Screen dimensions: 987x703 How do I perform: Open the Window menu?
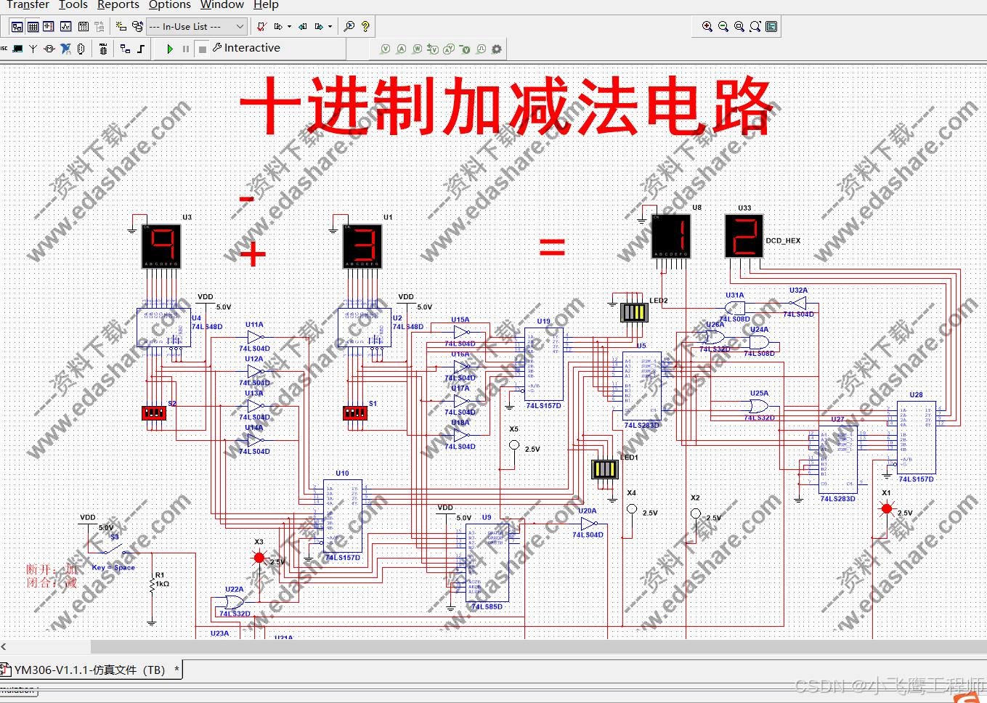point(222,4)
